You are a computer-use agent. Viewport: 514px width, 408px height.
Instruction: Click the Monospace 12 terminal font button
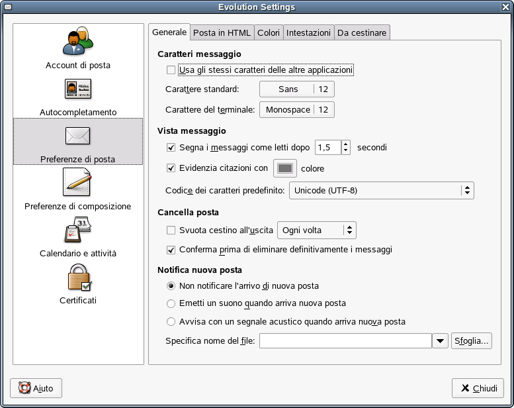point(297,110)
